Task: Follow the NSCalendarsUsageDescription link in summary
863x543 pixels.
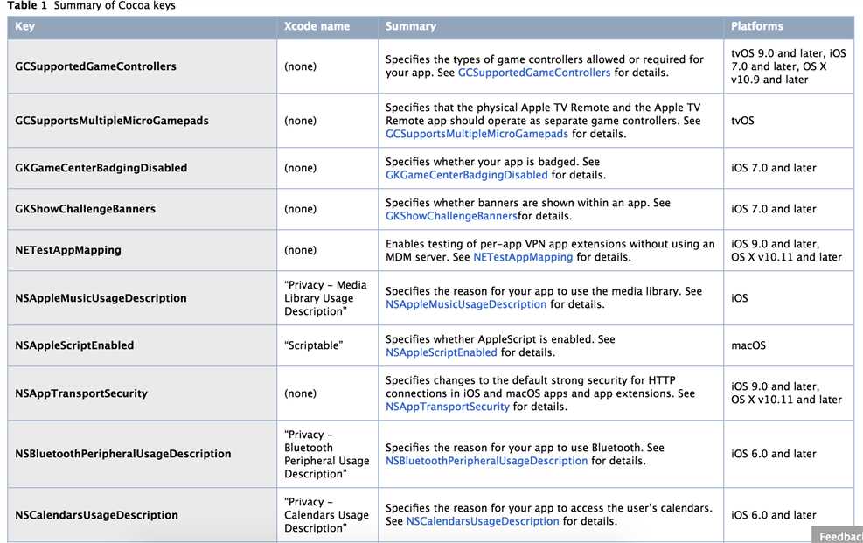Action: [483, 521]
